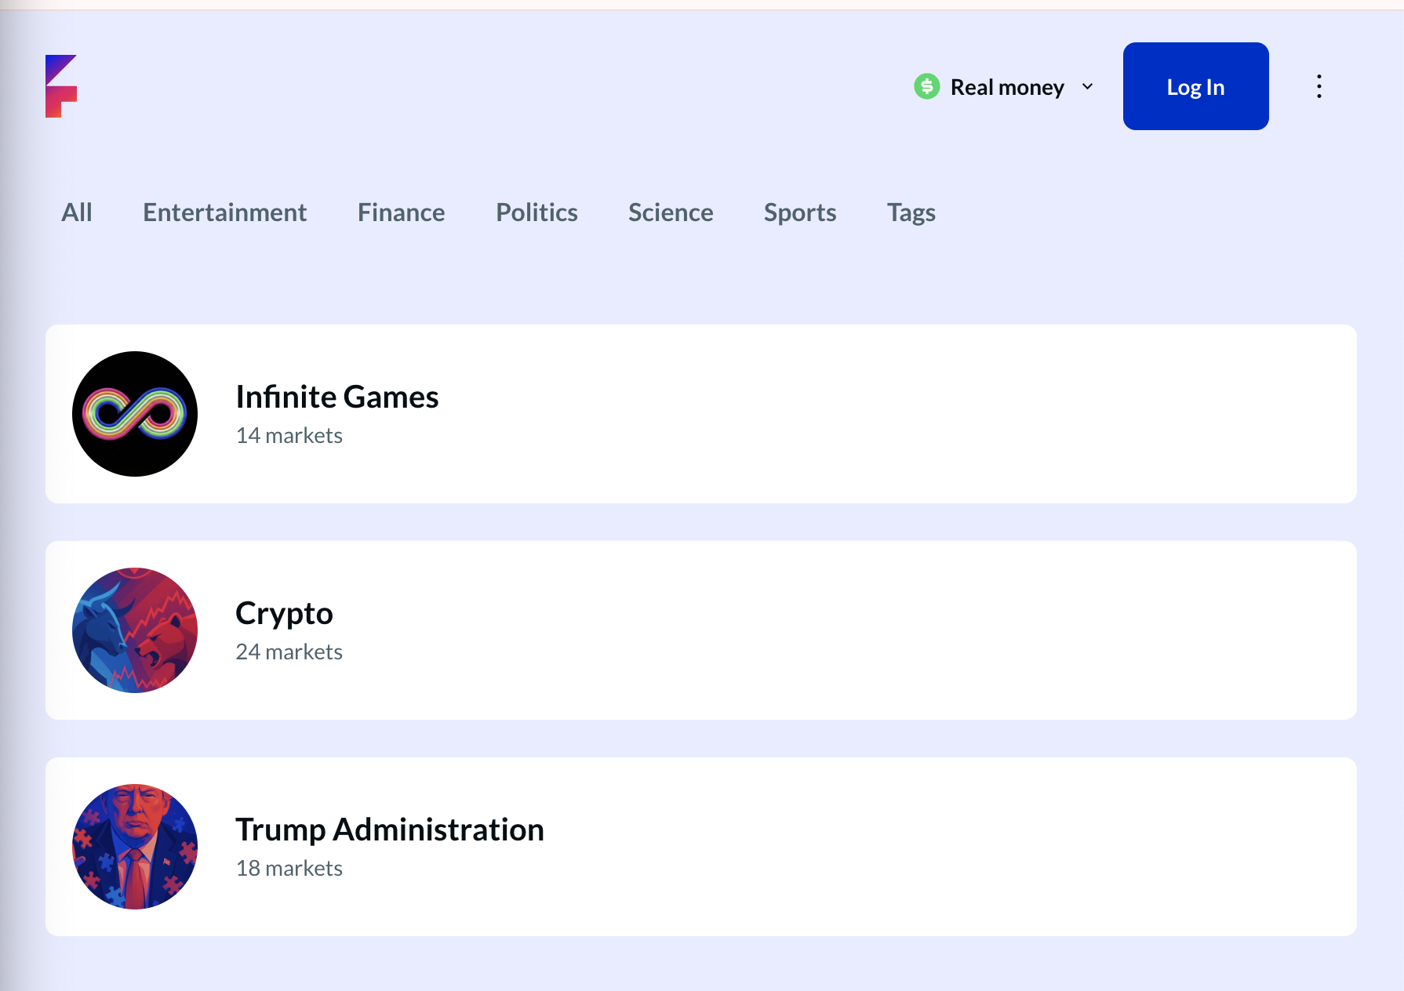Open the Real money currency selector
Viewport: 1404px width, 991px height.
click(1007, 87)
